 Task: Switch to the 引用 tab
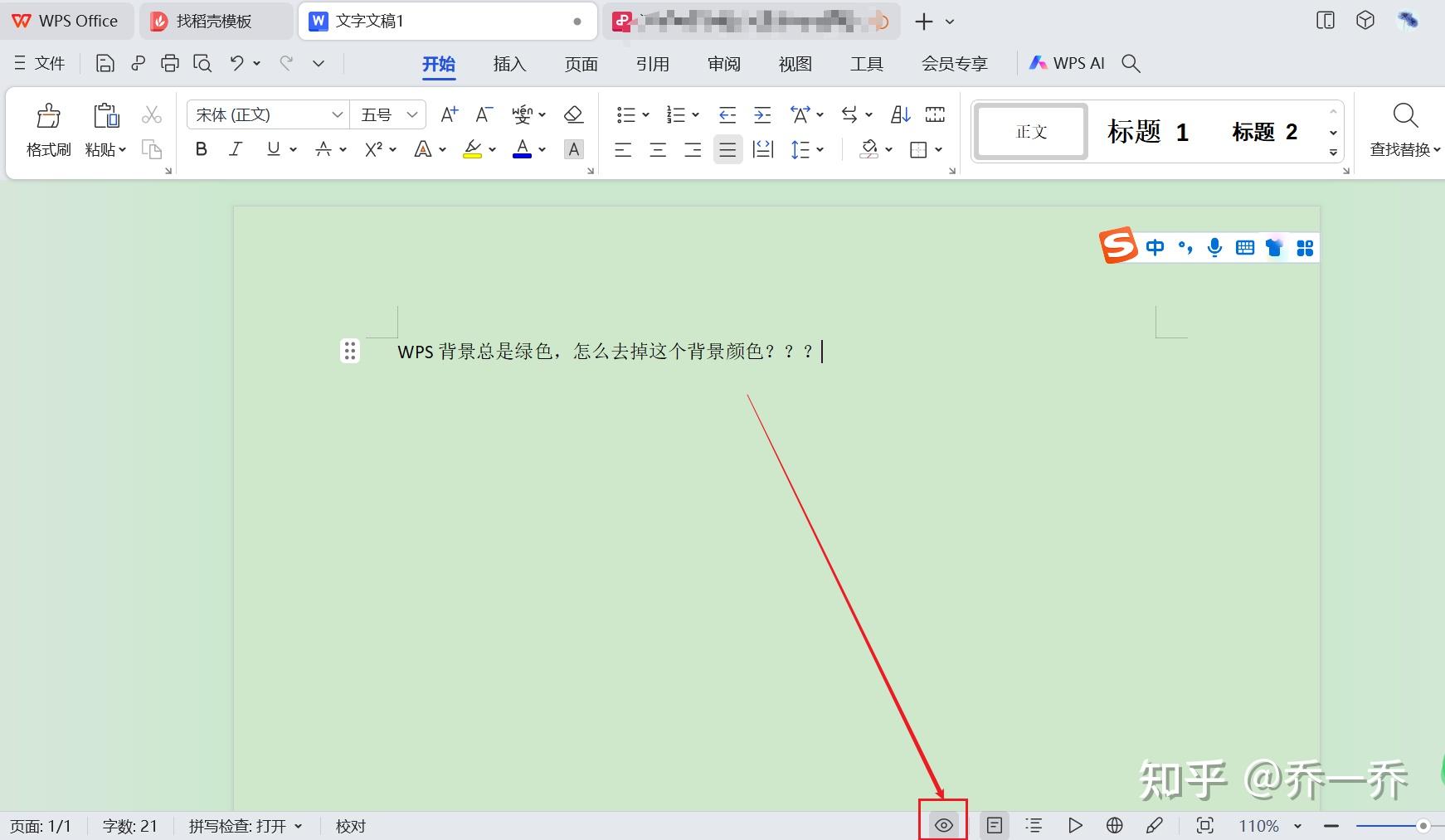652,64
